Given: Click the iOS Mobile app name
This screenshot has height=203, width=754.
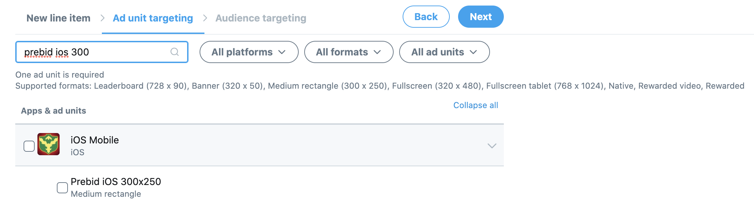Looking at the screenshot, I should pyautogui.click(x=95, y=140).
